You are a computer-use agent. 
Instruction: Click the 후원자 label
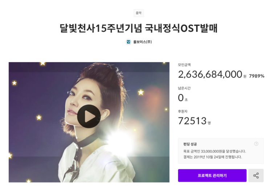(x=183, y=112)
